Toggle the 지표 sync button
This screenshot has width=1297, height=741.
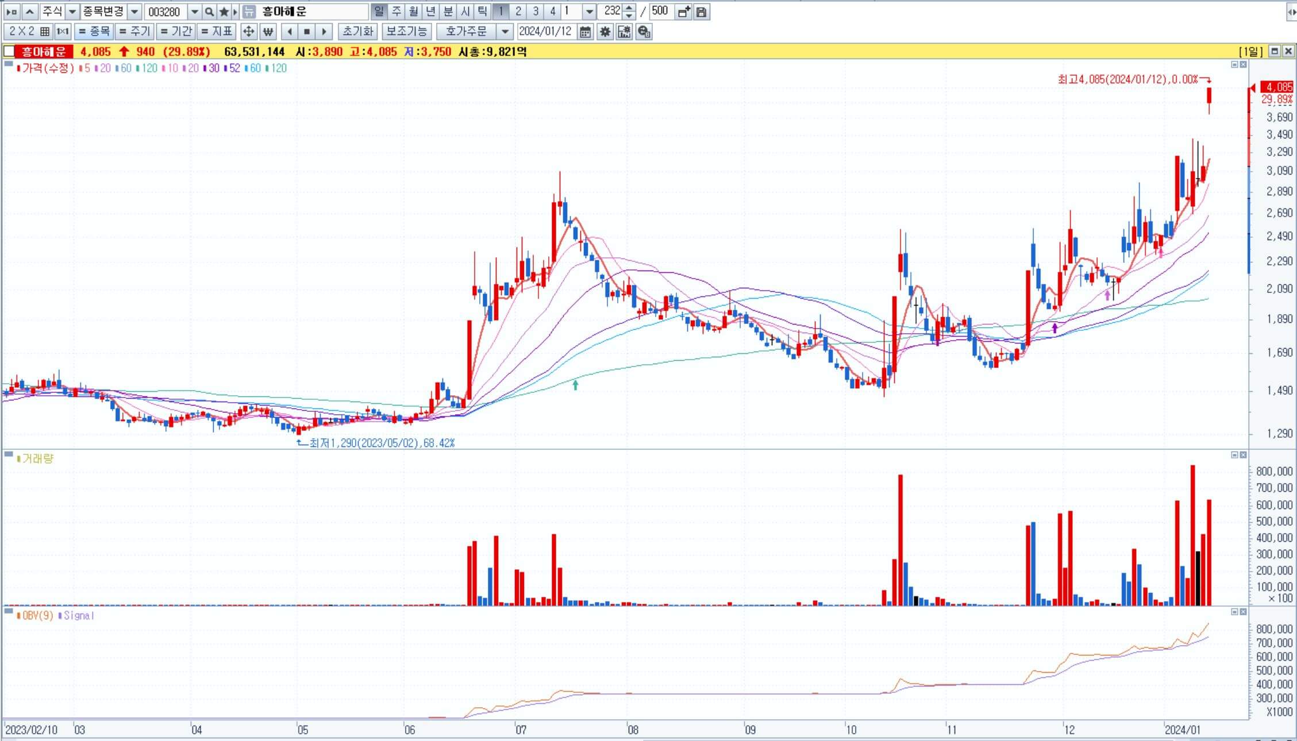217,32
